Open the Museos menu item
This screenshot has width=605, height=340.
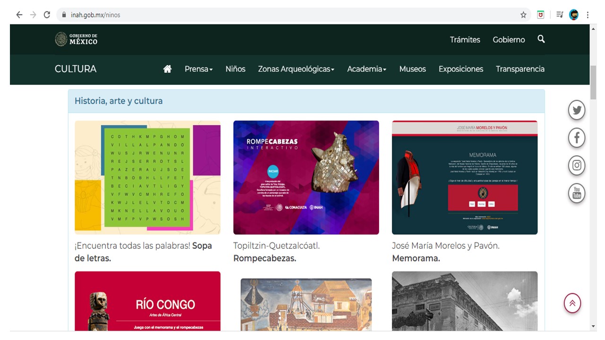point(413,69)
